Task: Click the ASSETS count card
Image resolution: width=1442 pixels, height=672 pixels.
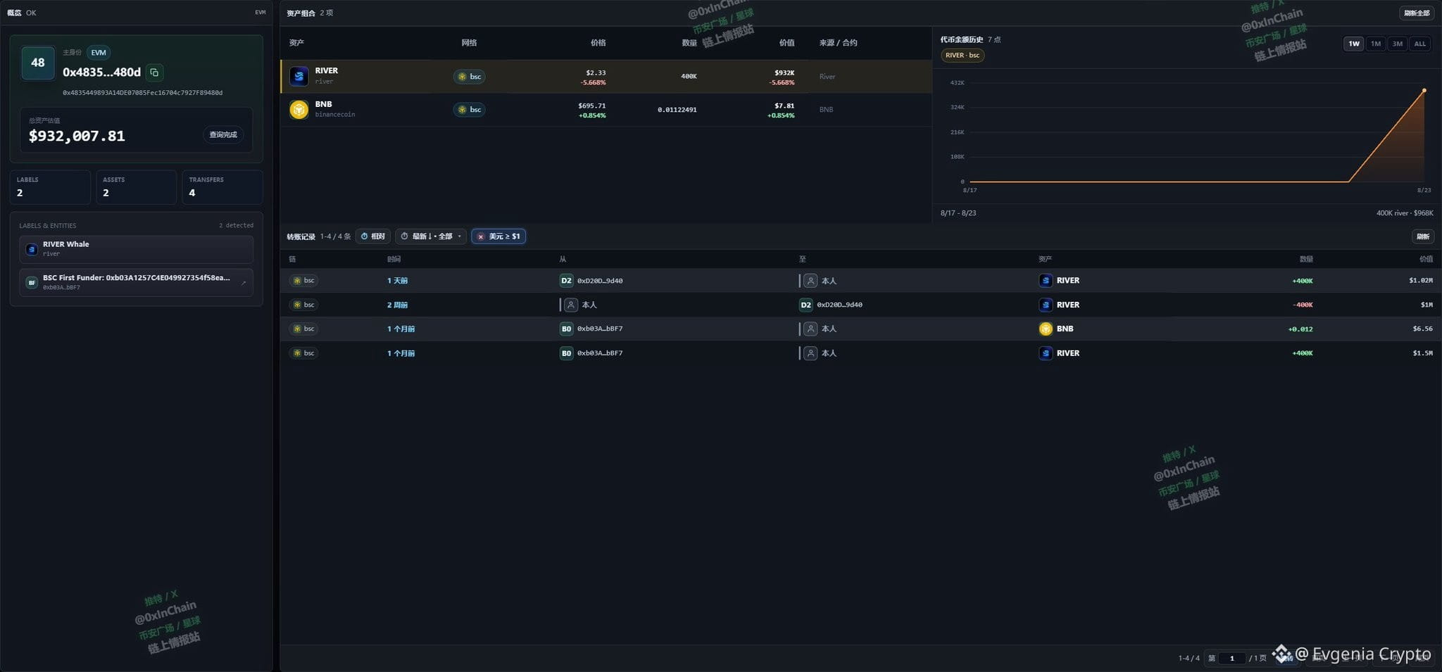Action: coord(137,187)
